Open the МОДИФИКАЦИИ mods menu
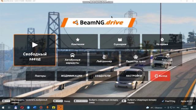 71,76
